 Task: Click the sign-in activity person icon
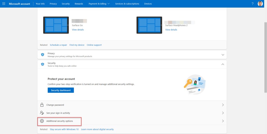click(x=42, y=113)
